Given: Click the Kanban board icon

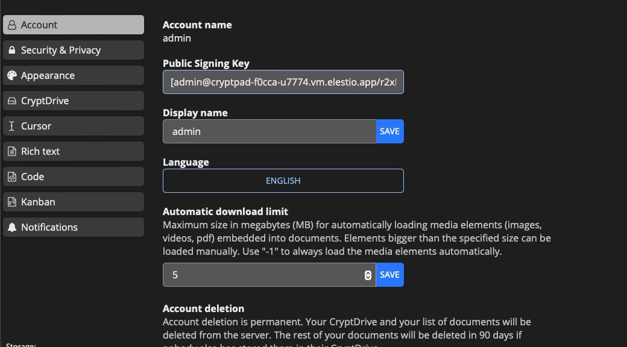Looking at the screenshot, I should (x=12, y=202).
